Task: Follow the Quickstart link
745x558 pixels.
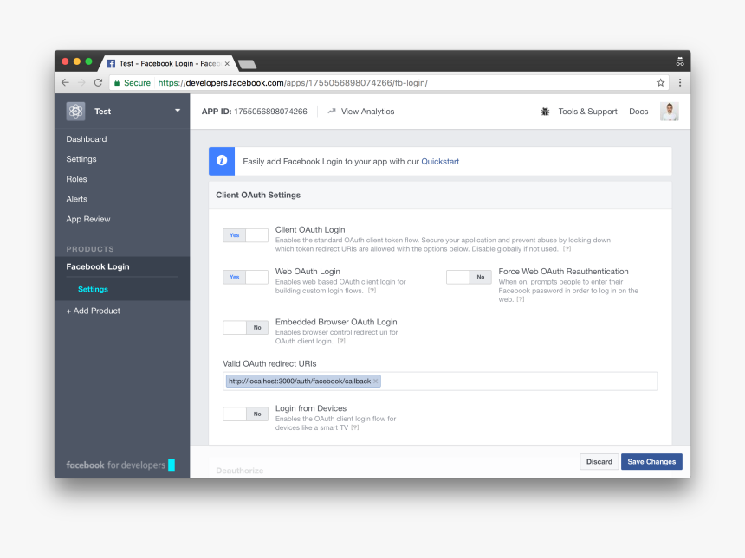Action: click(x=440, y=161)
